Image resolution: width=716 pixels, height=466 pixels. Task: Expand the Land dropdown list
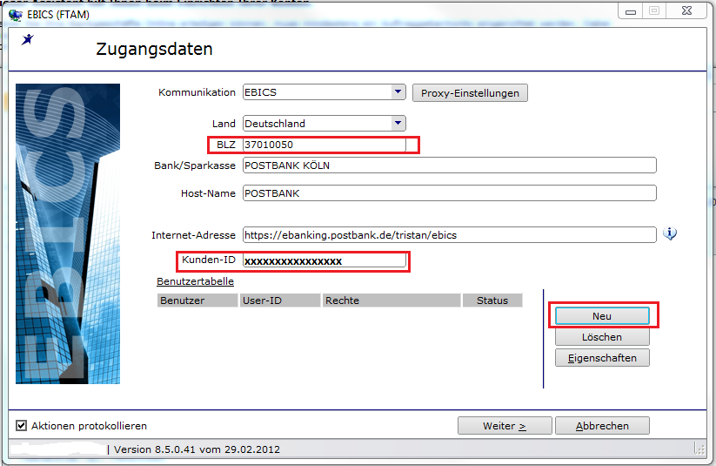(x=398, y=123)
